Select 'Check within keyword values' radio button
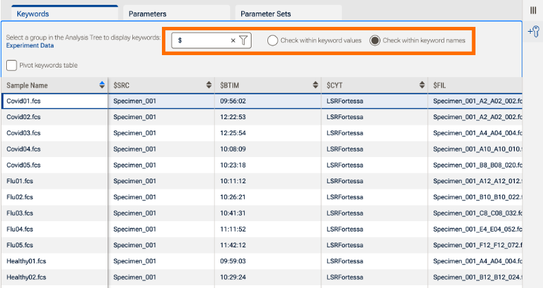The width and height of the screenshot is (543, 288). coord(273,41)
